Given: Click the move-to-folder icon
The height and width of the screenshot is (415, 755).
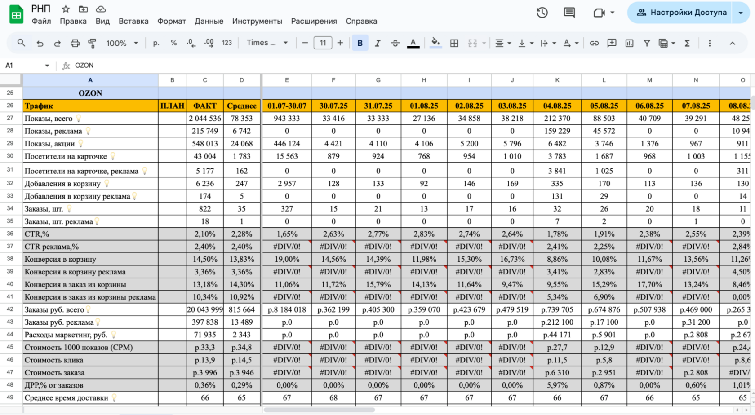Looking at the screenshot, I should tap(83, 9).
